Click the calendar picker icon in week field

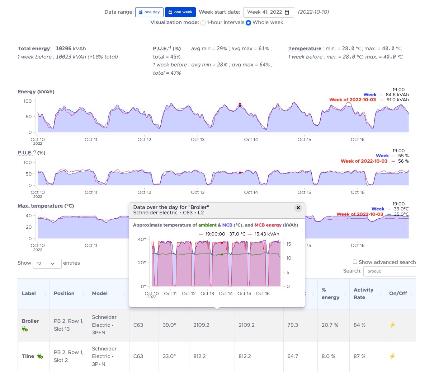tap(287, 12)
